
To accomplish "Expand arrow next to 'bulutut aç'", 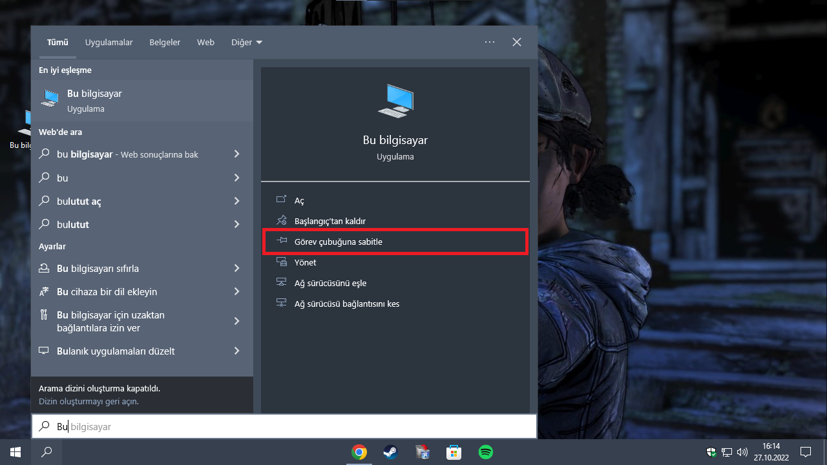I will point(237,201).
